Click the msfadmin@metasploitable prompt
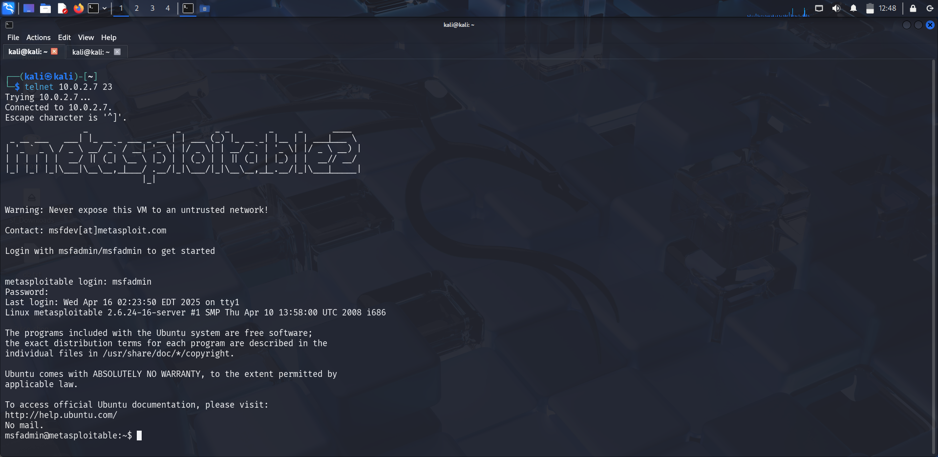Screen dimensions: 938x457 click(x=68, y=436)
